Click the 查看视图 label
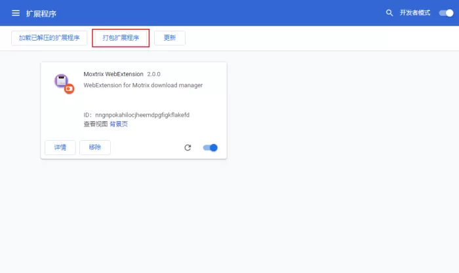 point(96,124)
